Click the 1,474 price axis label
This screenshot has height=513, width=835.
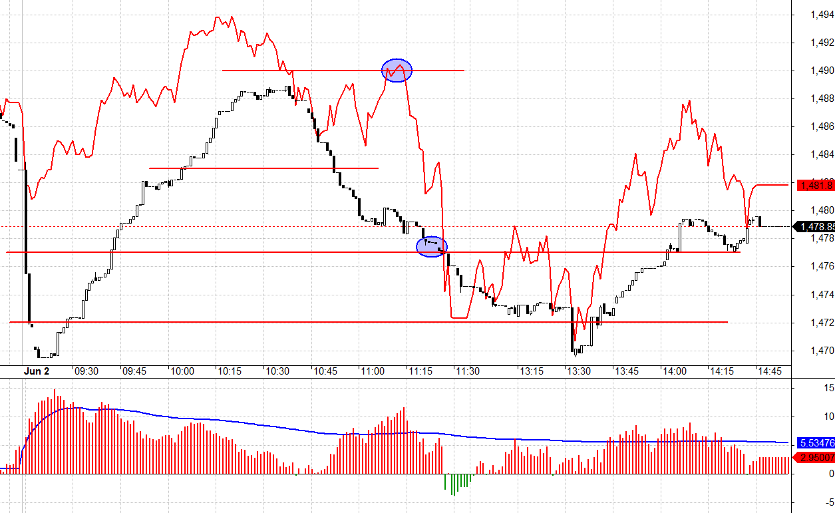822,295
